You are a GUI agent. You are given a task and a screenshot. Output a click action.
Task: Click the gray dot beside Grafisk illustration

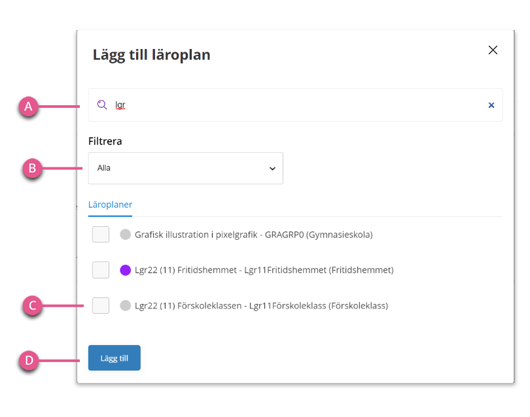click(x=126, y=235)
